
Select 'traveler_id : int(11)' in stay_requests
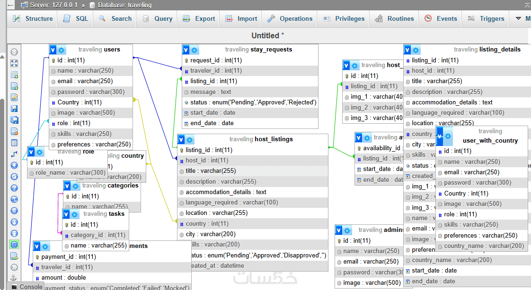251,71
